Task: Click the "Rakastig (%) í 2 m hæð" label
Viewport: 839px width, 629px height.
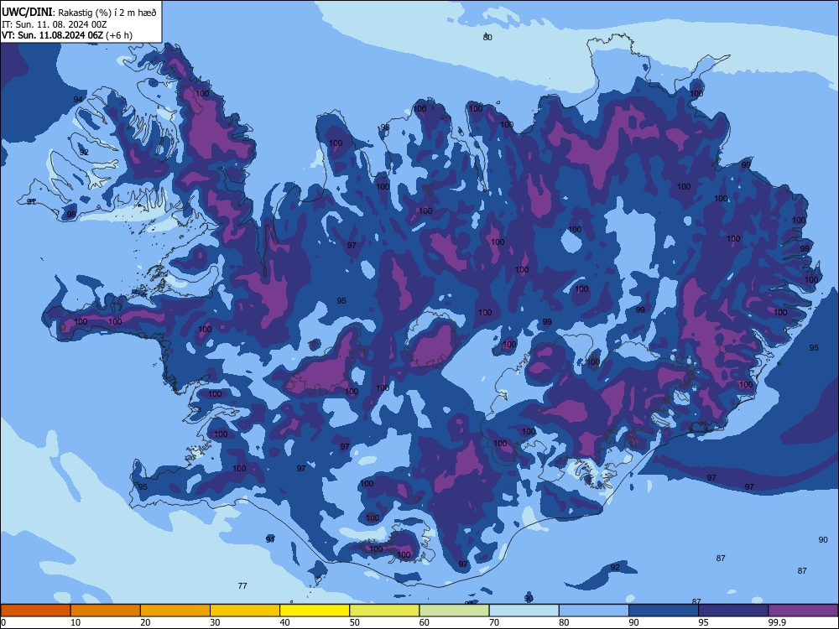Action: pos(107,13)
